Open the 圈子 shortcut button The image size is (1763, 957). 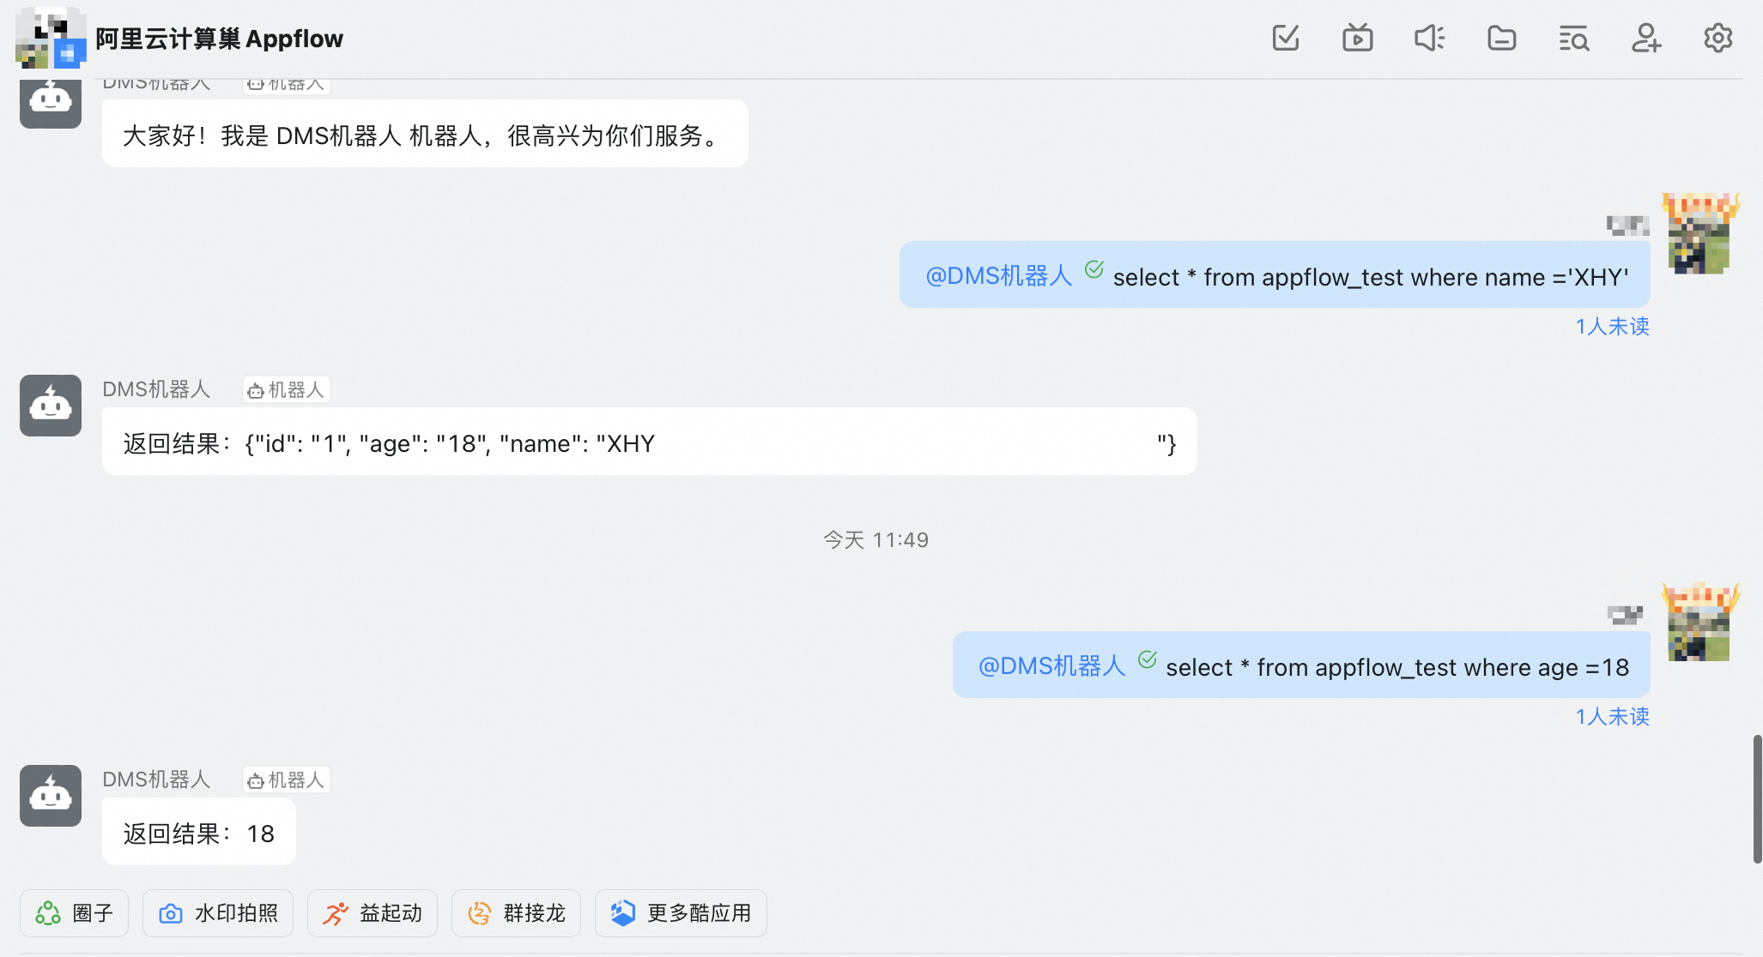pyautogui.click(x=75, y=913)
